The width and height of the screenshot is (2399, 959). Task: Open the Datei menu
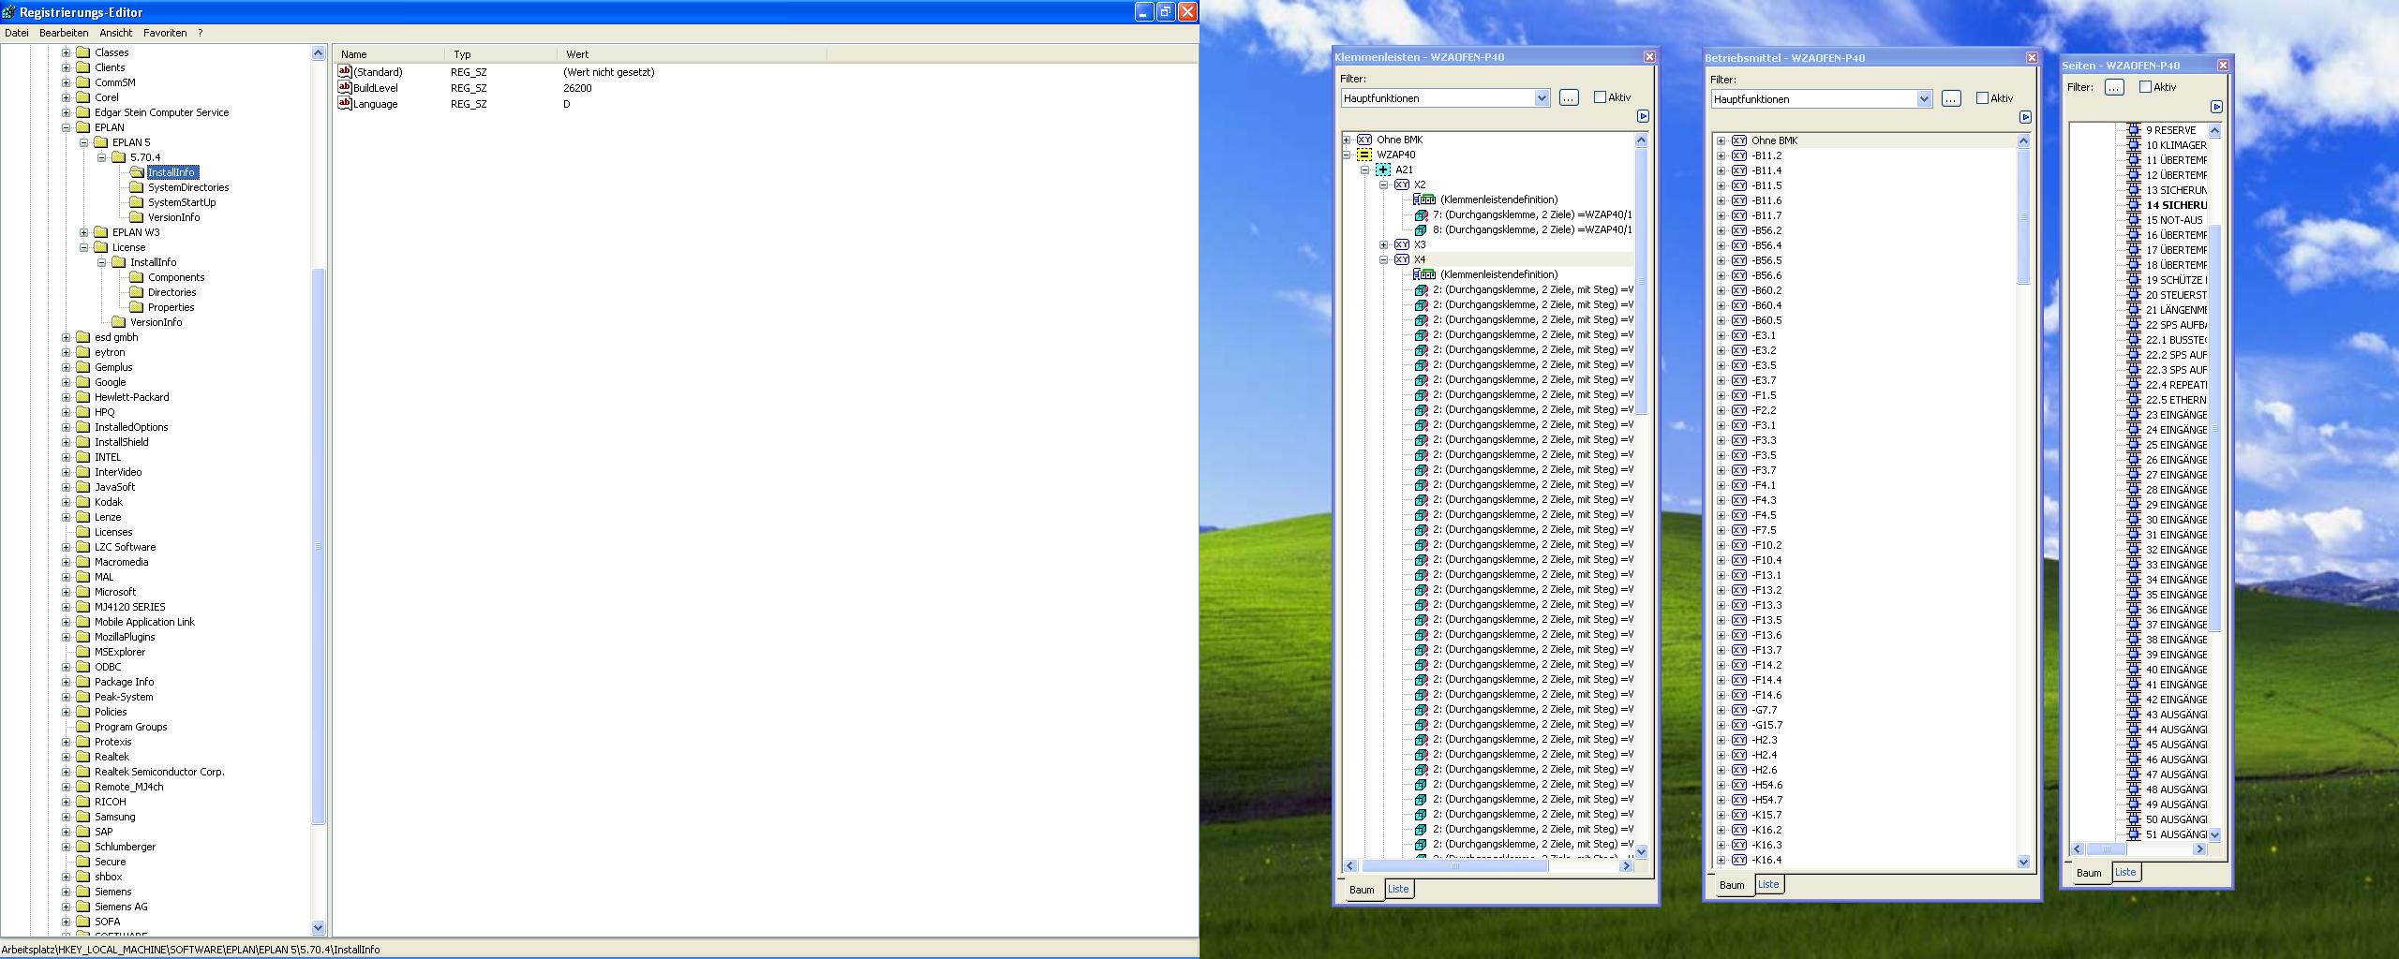17,33
